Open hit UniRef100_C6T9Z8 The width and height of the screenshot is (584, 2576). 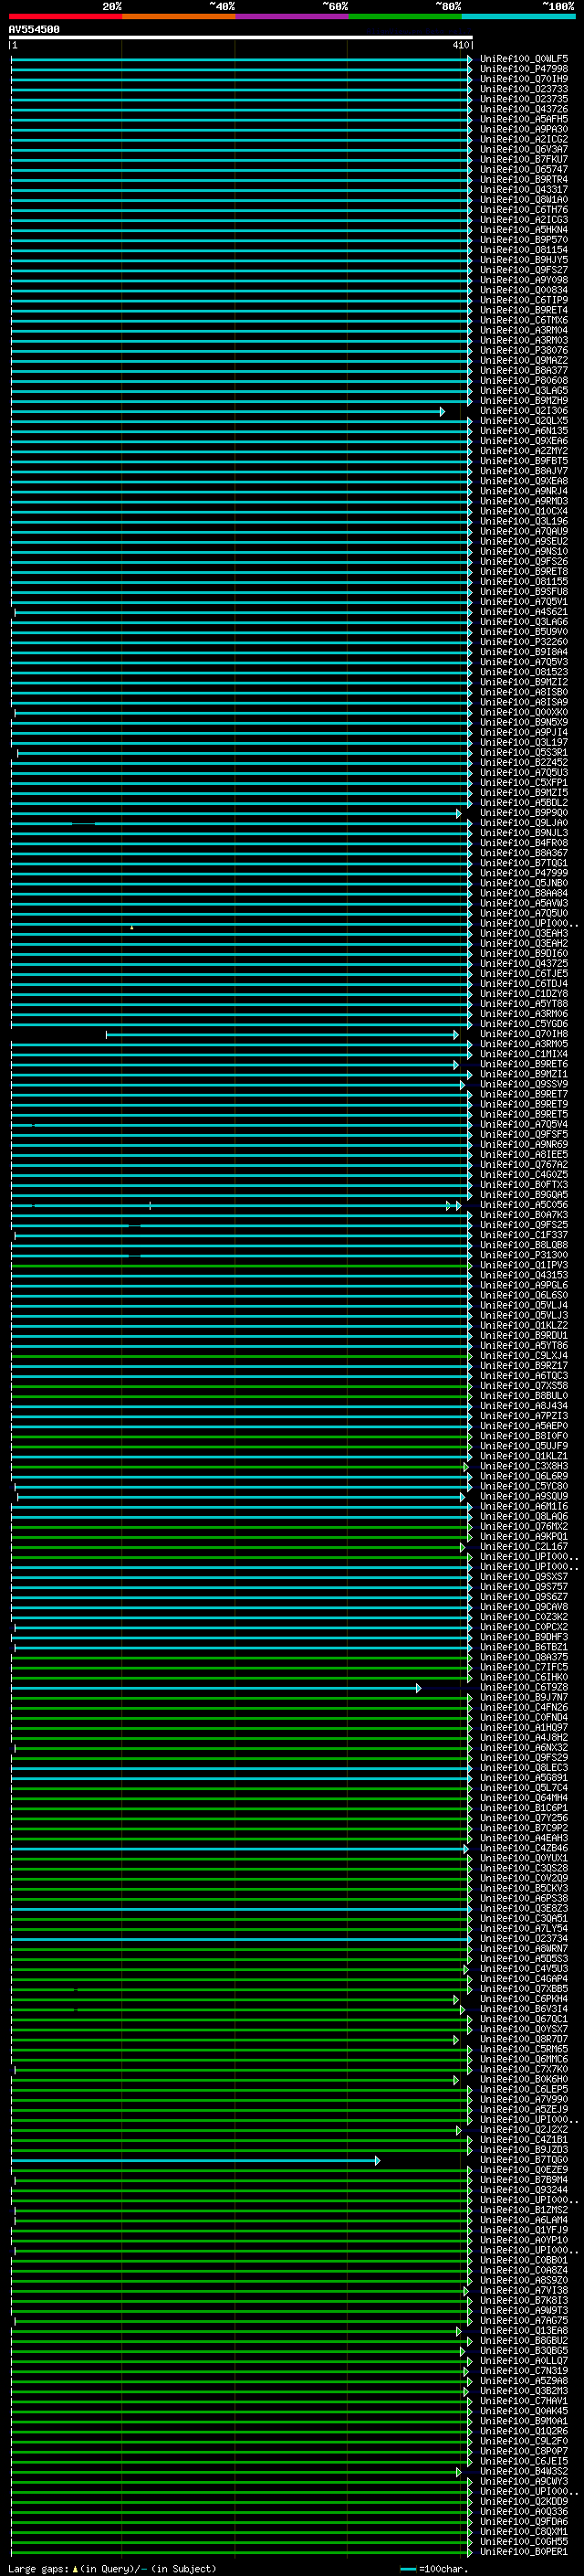(x=523, y=1688)
